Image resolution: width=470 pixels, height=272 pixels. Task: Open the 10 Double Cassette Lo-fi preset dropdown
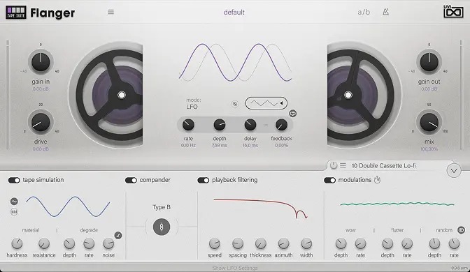point(383,165)
